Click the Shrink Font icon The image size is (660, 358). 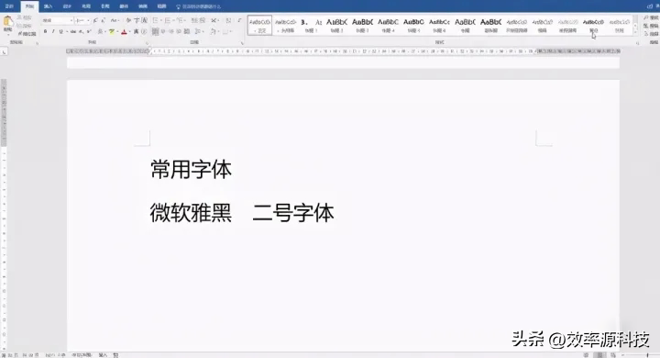(x=103, y=20)
